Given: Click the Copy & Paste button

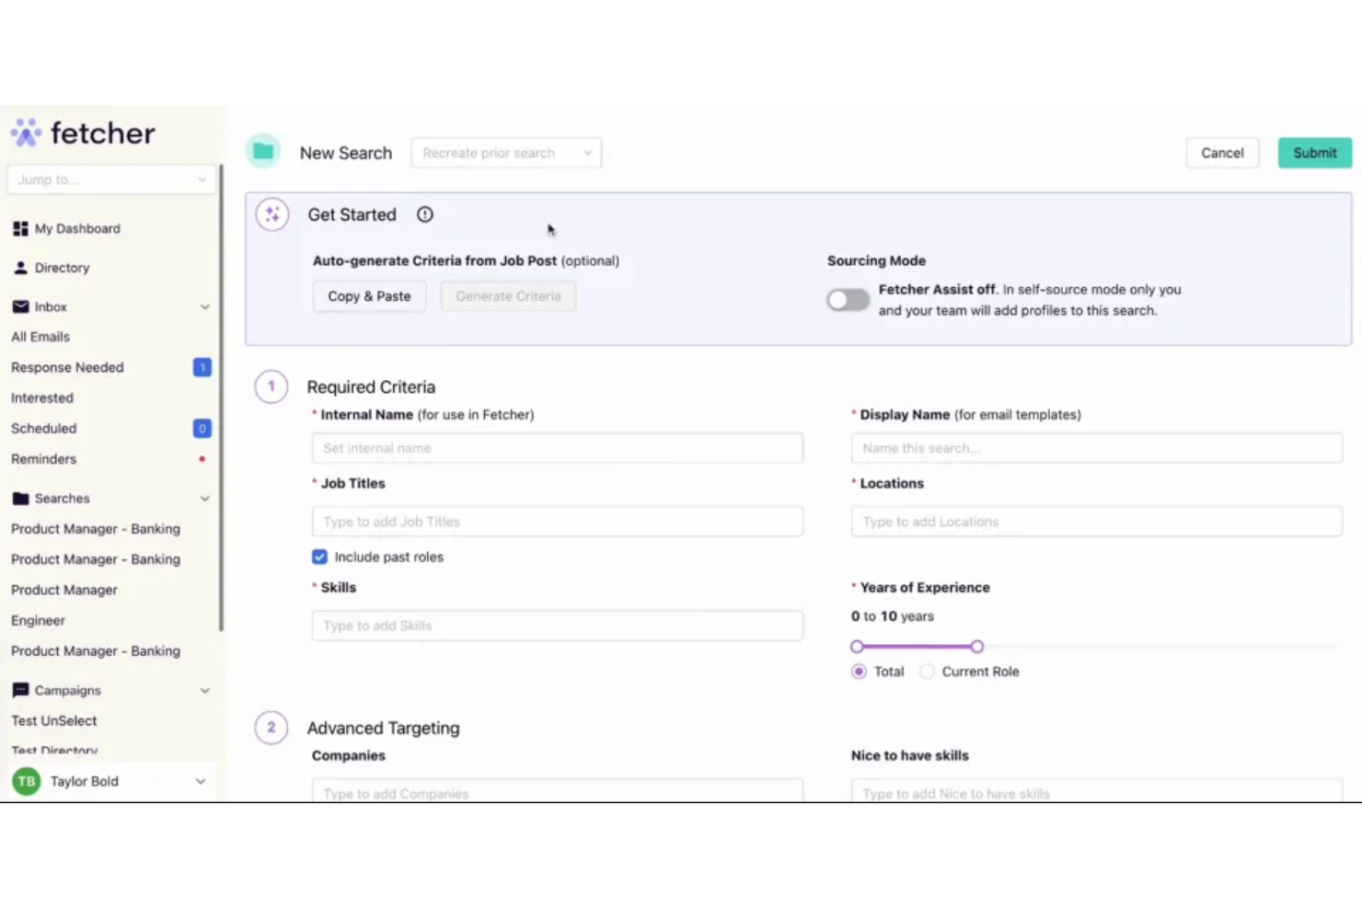Looking at the screenshot, I should (369, 296).
